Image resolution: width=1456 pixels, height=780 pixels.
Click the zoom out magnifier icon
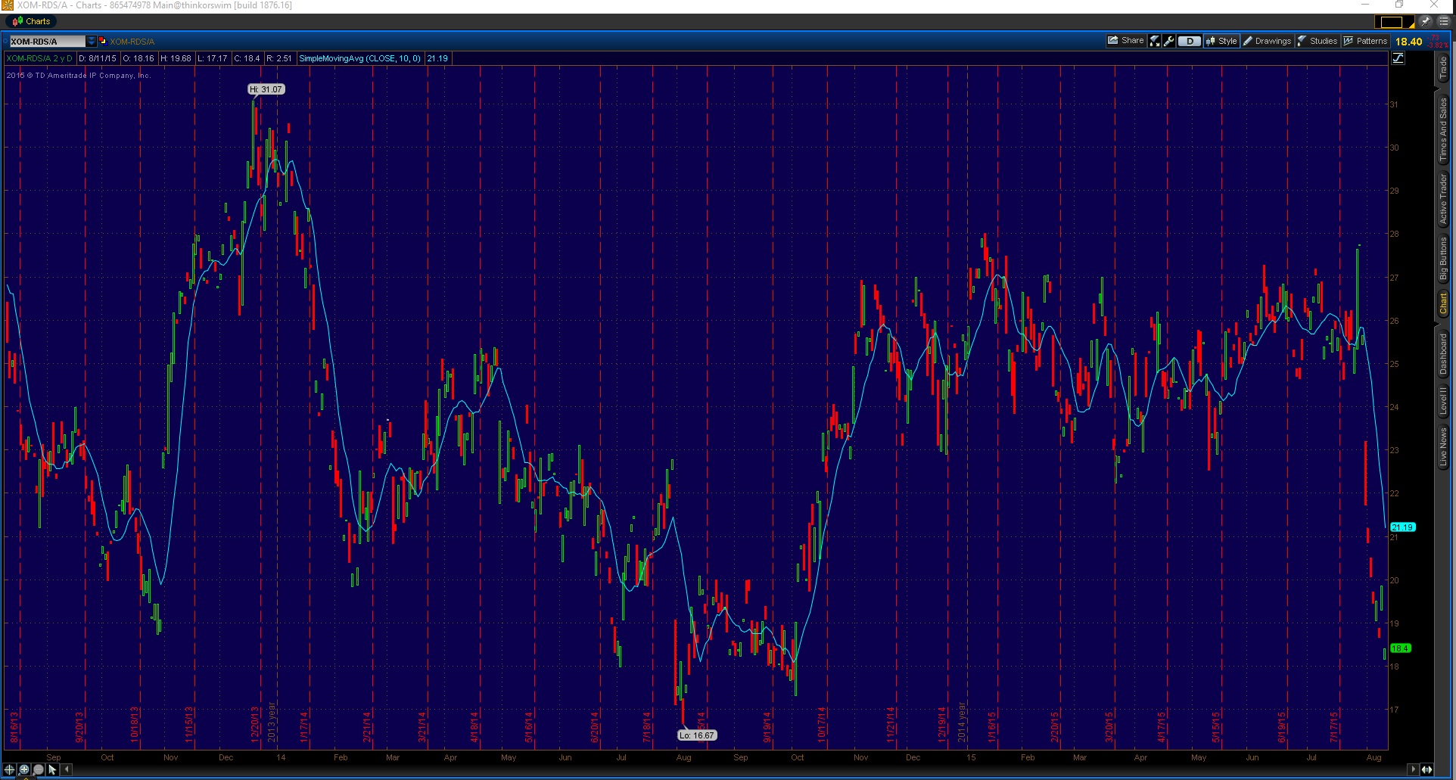tap(38, 769)
